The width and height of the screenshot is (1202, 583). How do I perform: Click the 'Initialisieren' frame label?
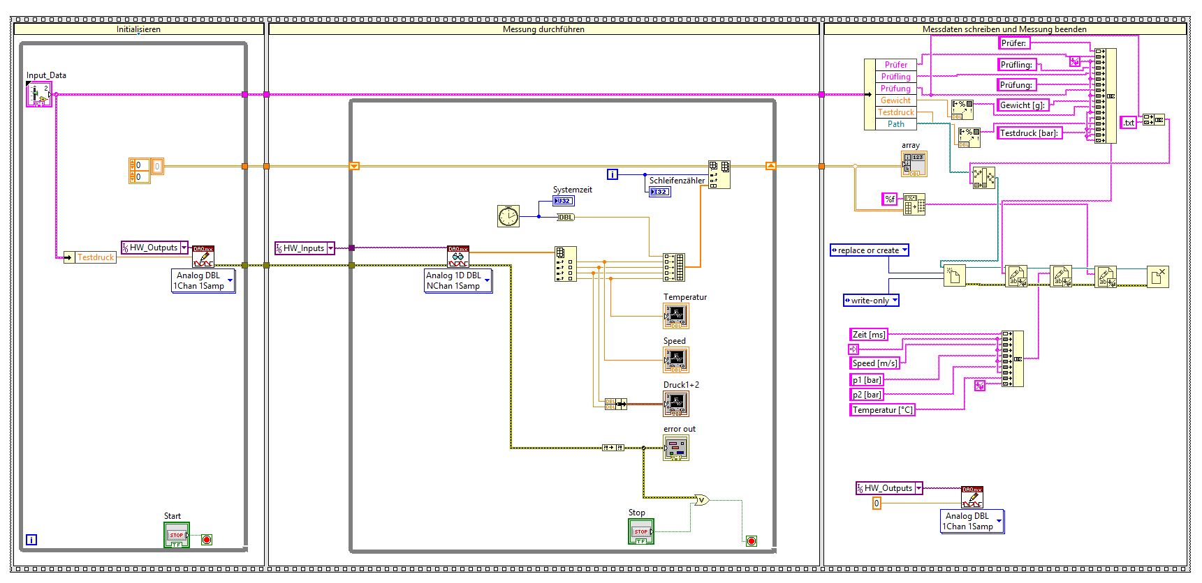pos(138,29)
